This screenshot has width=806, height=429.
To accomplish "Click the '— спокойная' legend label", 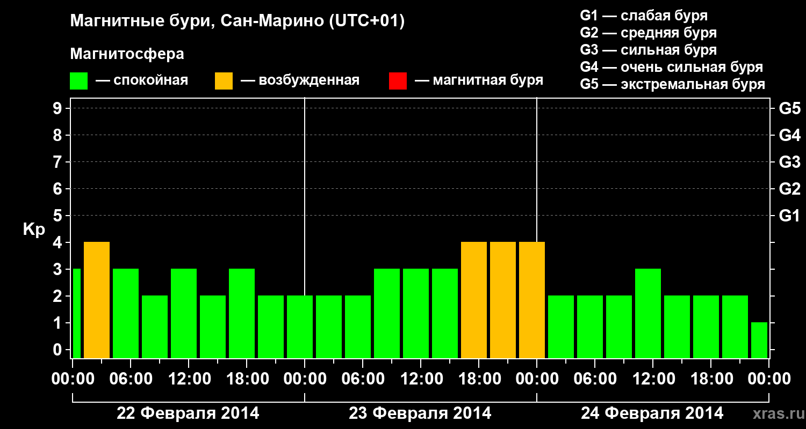I will click(x=142, y=81).
